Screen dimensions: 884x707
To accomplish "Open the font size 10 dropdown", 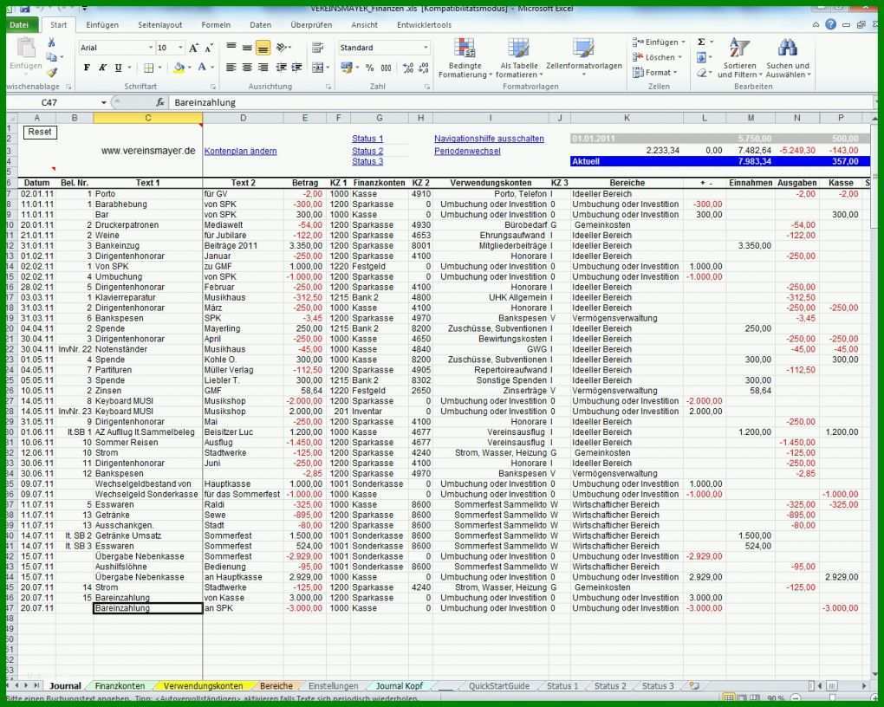I will click(180, 48).
